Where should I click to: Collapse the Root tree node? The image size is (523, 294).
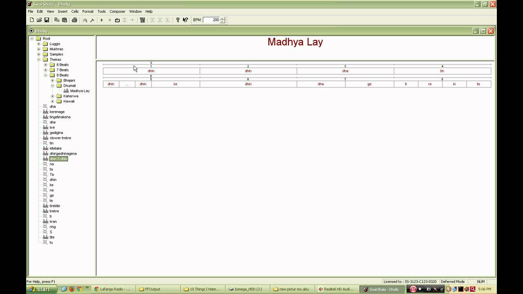[x=32, y=38]
